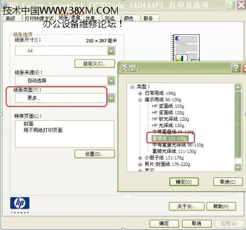Expand the 日常用纸 <96g tree node

tap(140, 93)
